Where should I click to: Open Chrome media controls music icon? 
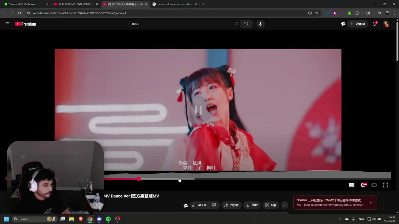[x=379, y=13]
